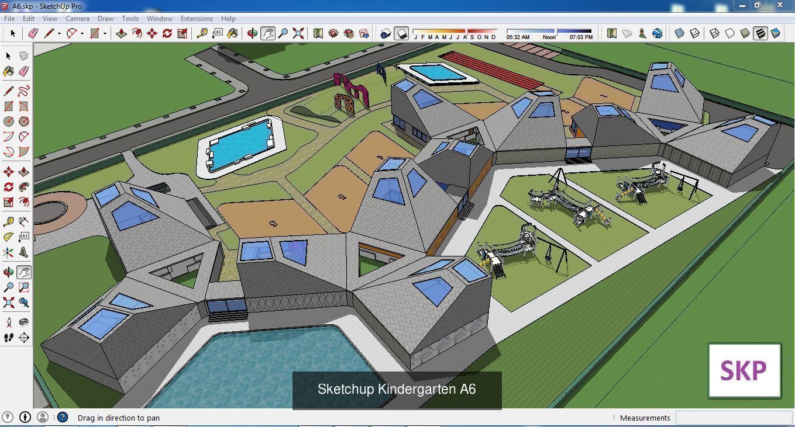
Task: Click the Previous view tool
Action: pyautogui.click(x=23, y=302)
